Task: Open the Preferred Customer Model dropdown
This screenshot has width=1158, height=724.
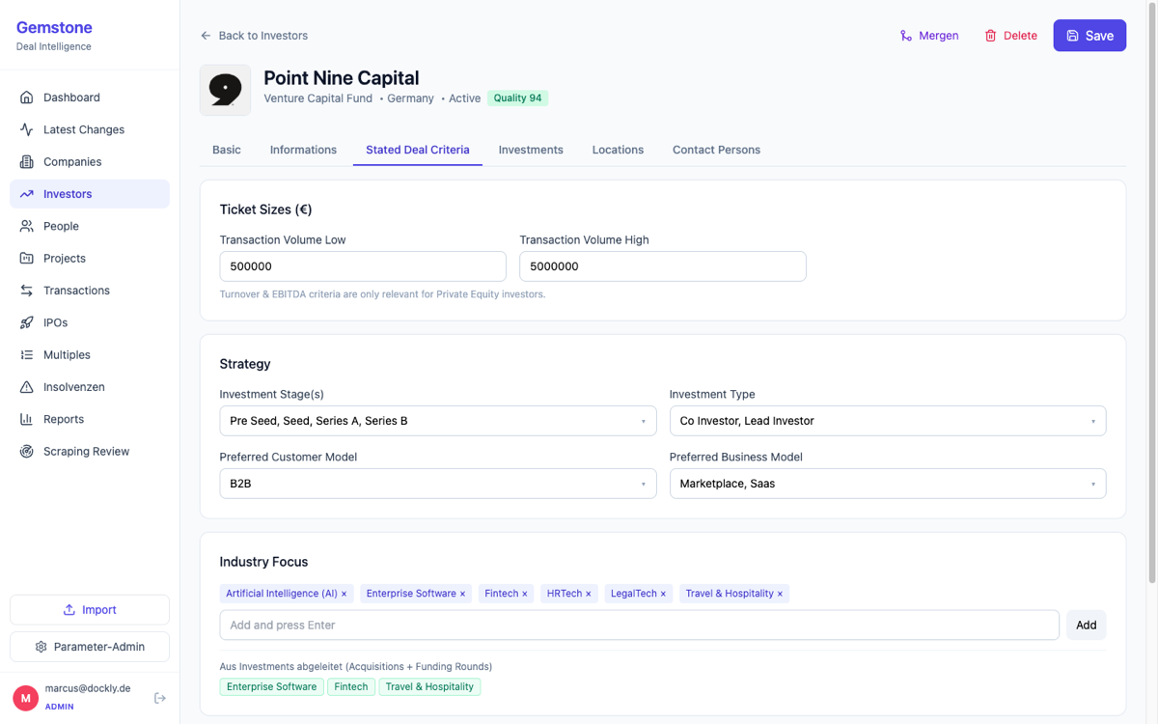Action: 438,484
